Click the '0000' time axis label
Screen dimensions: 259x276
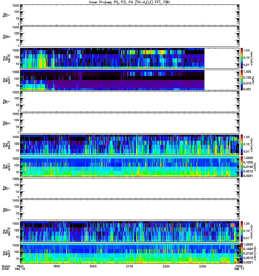point(239,266)
